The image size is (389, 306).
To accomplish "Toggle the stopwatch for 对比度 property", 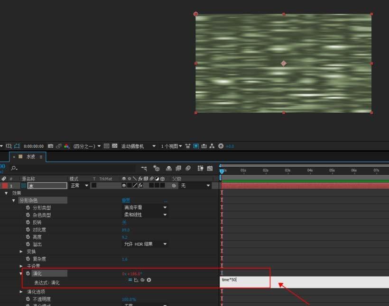I will tap(28, 230).
